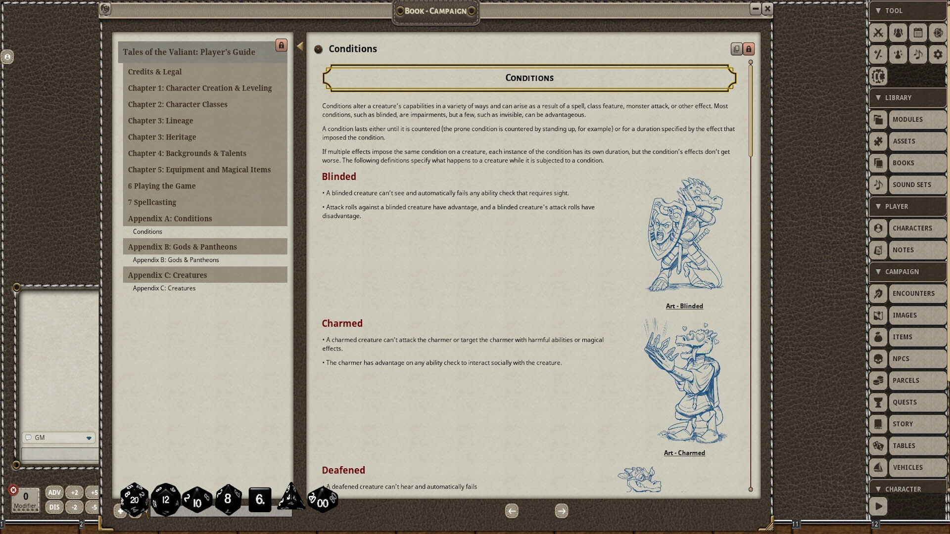Open Chapter 5: Equipment and Magical Items

pos(199,169)
